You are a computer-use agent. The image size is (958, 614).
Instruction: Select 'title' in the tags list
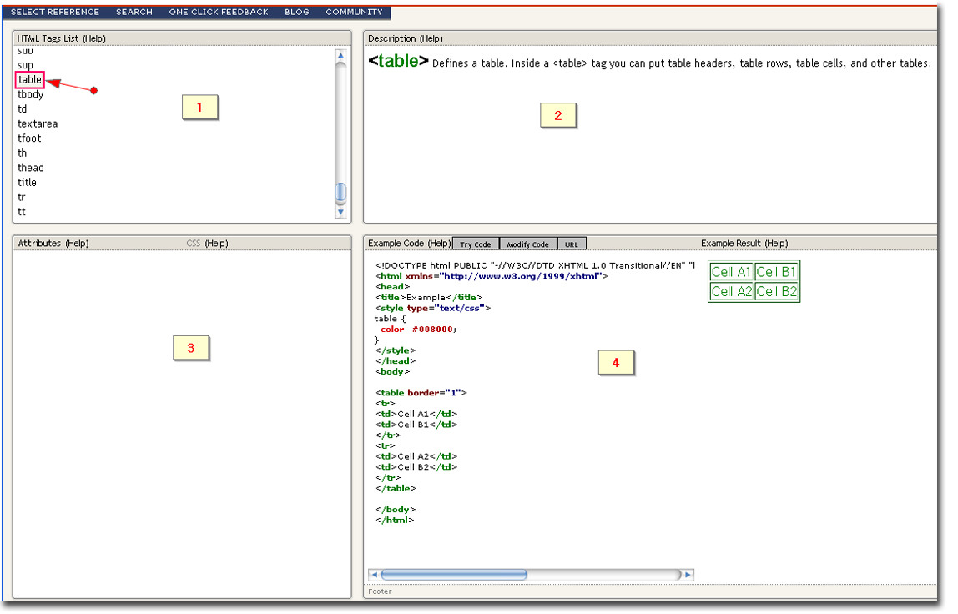pyautogui.click(x=27, y=183)
